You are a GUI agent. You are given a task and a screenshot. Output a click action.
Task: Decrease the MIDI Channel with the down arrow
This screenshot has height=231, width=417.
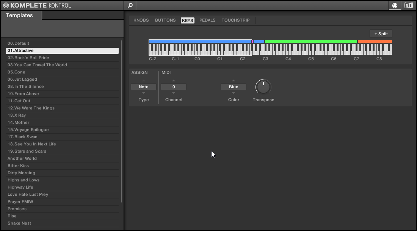pyautogui.click(x=174, y=93)
